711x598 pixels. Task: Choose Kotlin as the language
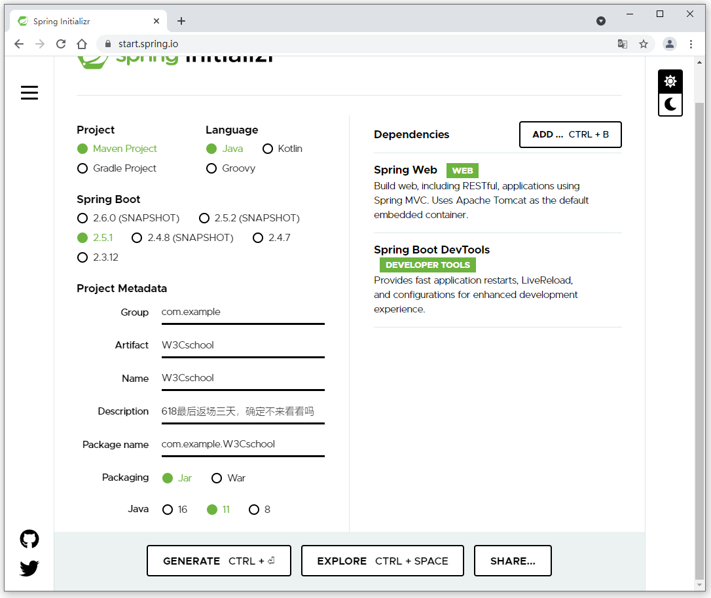[268, 149]
